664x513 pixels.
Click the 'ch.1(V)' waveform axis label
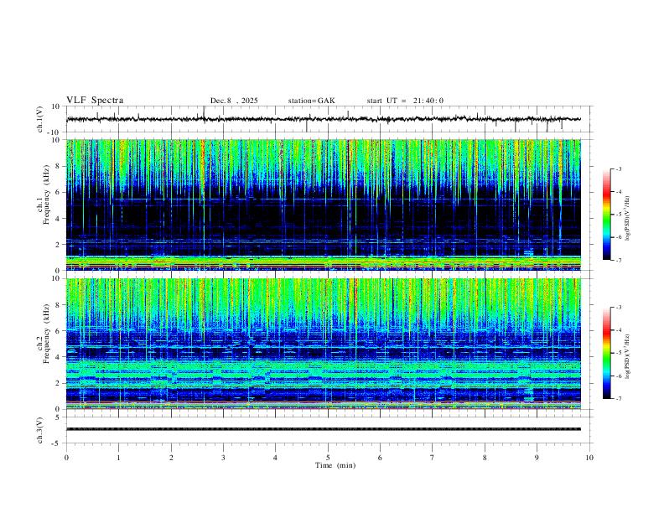(x=40, y=119)
